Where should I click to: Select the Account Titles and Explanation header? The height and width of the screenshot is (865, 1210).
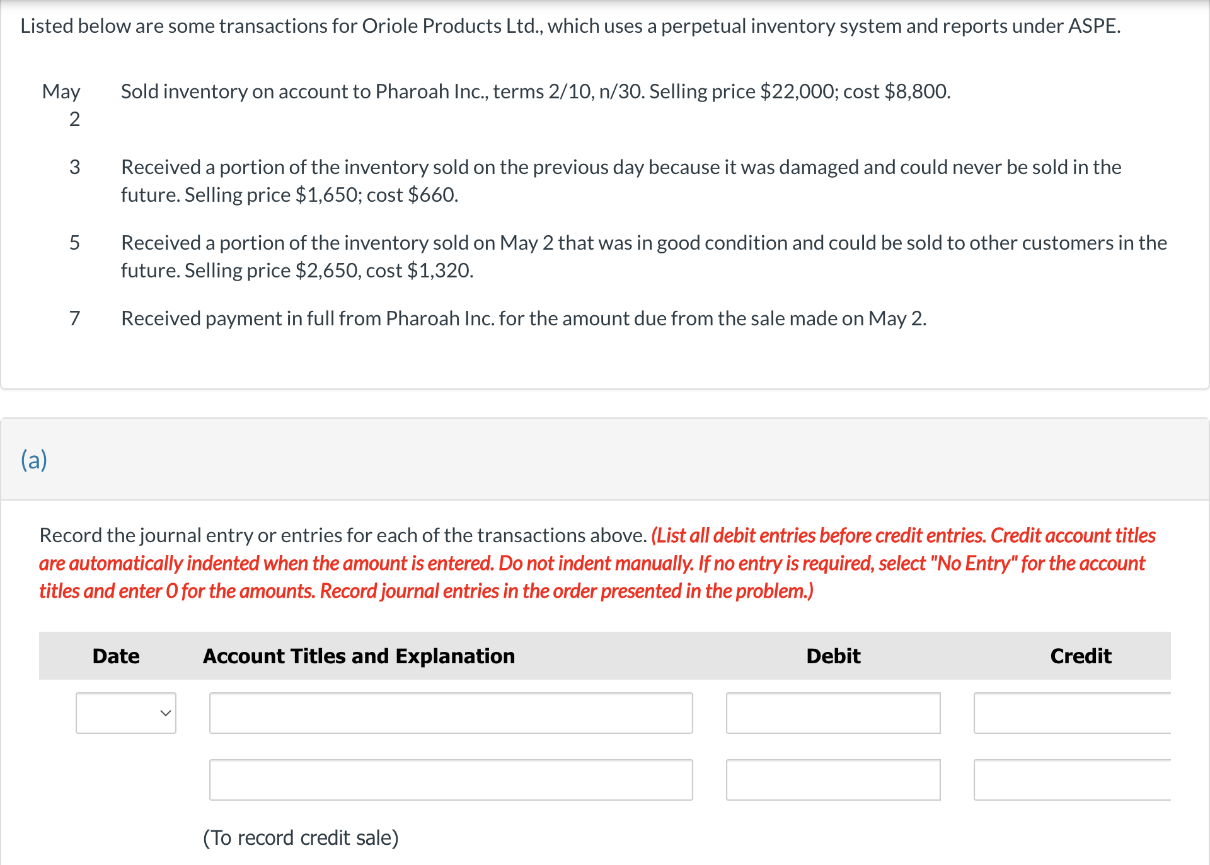[359, 656]
